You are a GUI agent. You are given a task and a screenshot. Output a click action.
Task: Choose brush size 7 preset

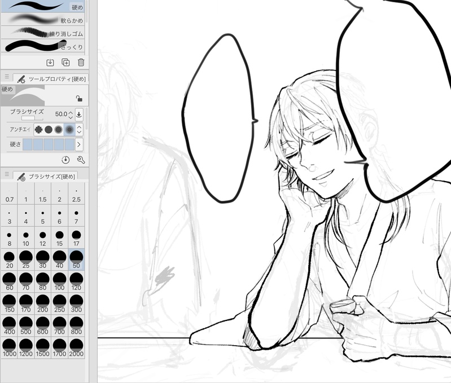pos(76,216)
